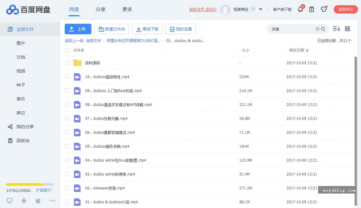The height and width of the screenshot is (208, 361).
Task: Check the box for 04、dubbo admin linux file
Action: coord(67,160)
